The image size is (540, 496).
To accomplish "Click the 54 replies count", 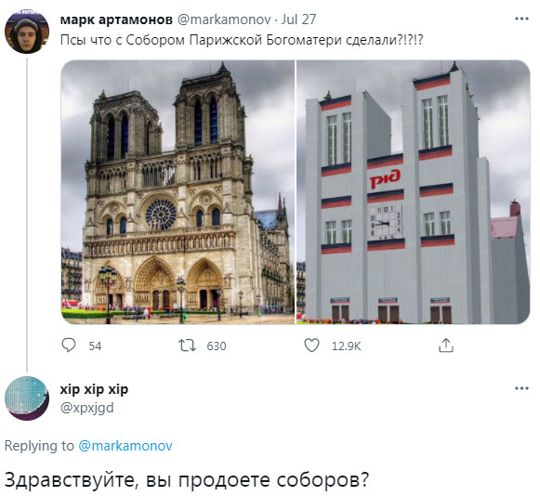I will 95,346.
